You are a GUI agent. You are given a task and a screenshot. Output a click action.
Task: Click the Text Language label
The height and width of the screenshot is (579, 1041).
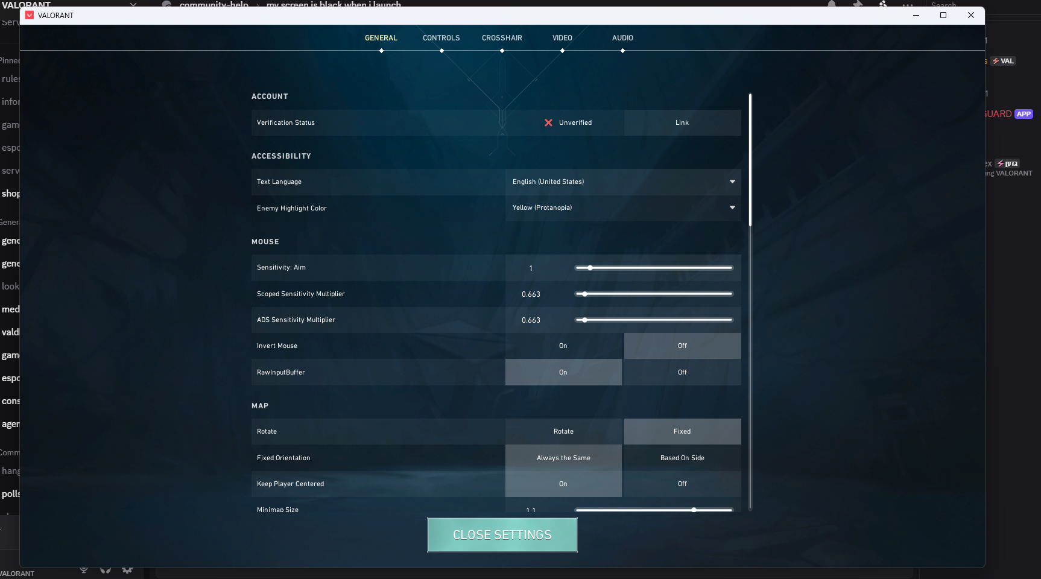point(279,182)
